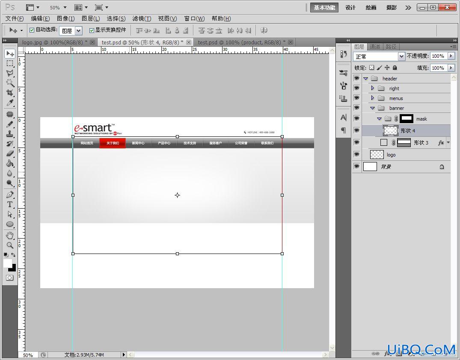
Task: Expand the menus group
Action: coord(373,98)
